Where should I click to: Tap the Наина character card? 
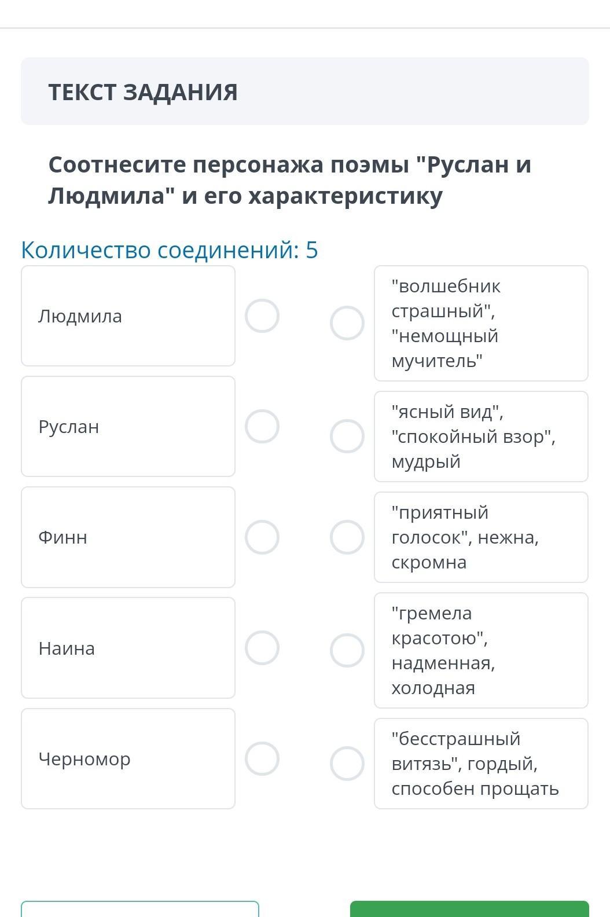(128, 648)
